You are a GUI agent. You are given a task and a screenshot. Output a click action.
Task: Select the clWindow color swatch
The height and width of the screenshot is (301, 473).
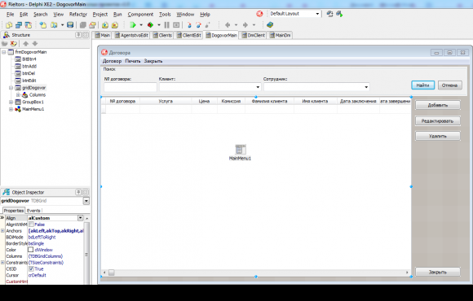(x=31, y=250)
